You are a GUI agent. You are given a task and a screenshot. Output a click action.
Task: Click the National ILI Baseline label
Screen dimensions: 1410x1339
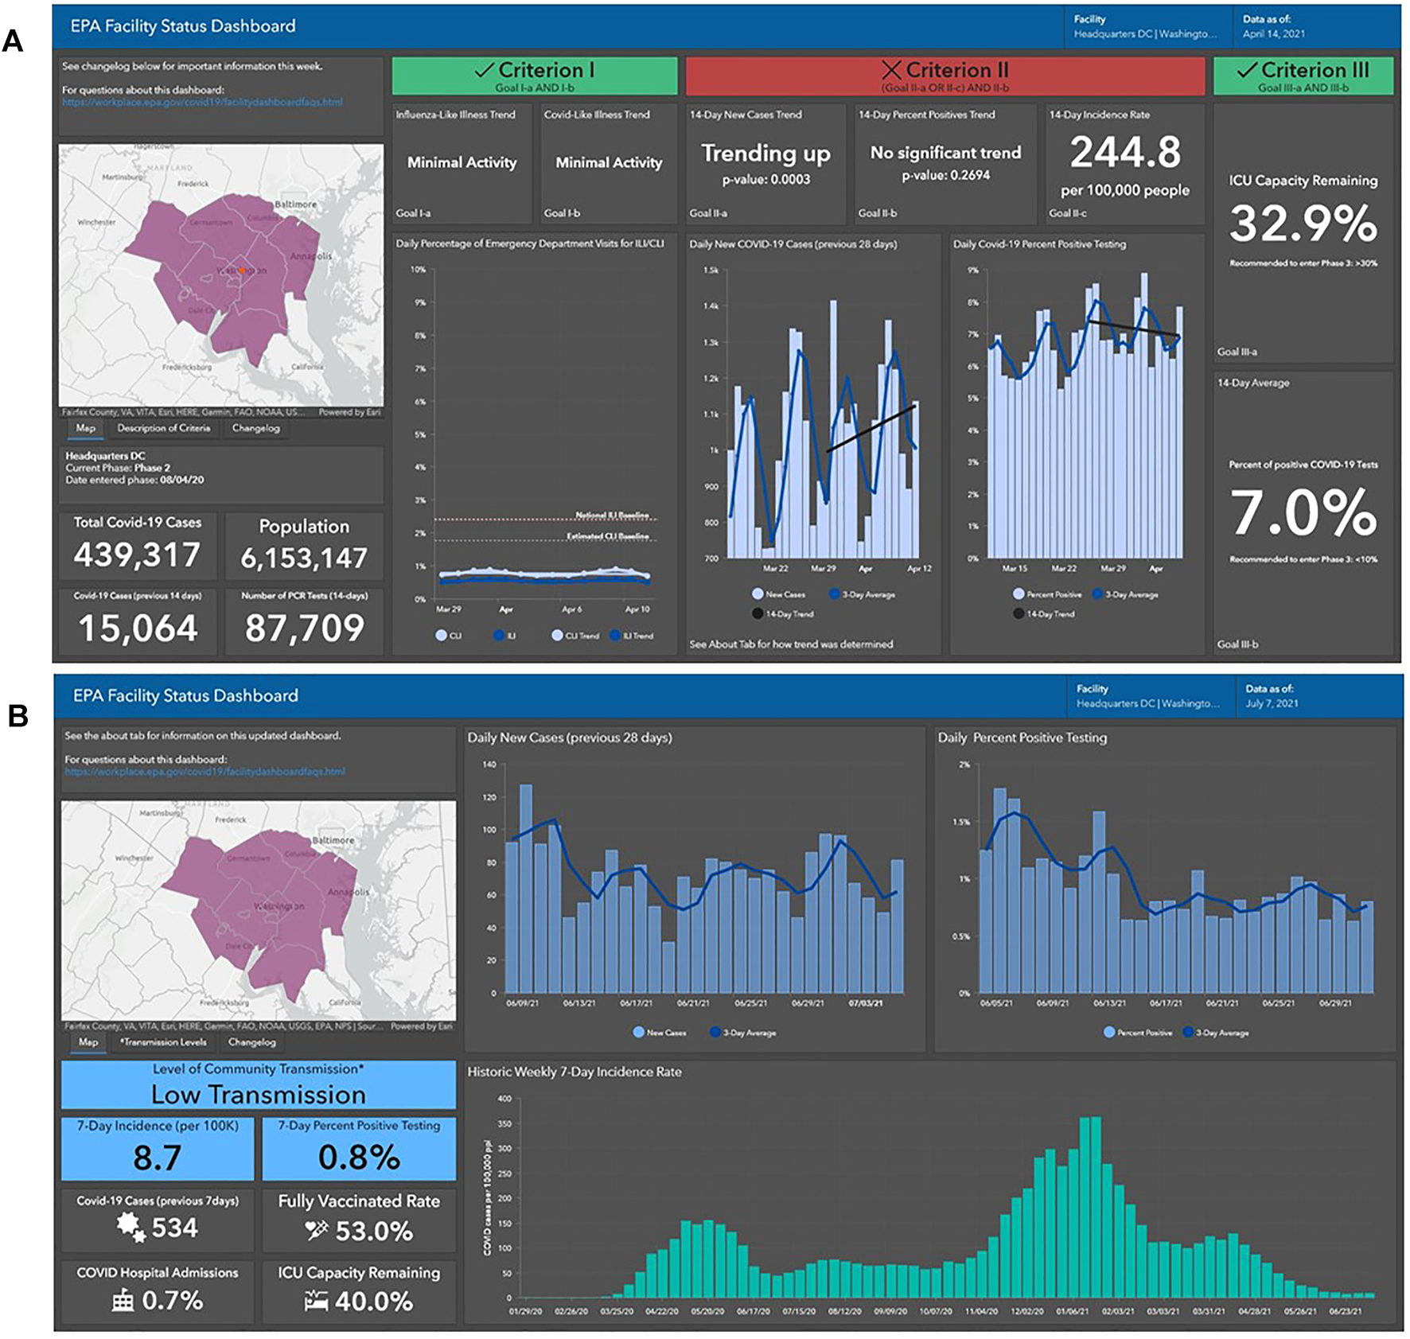612,515
